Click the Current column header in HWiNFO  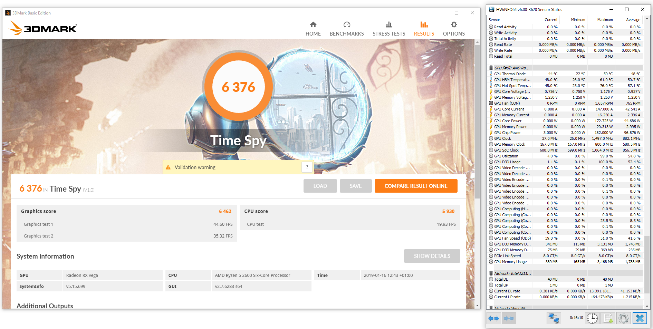546,20
